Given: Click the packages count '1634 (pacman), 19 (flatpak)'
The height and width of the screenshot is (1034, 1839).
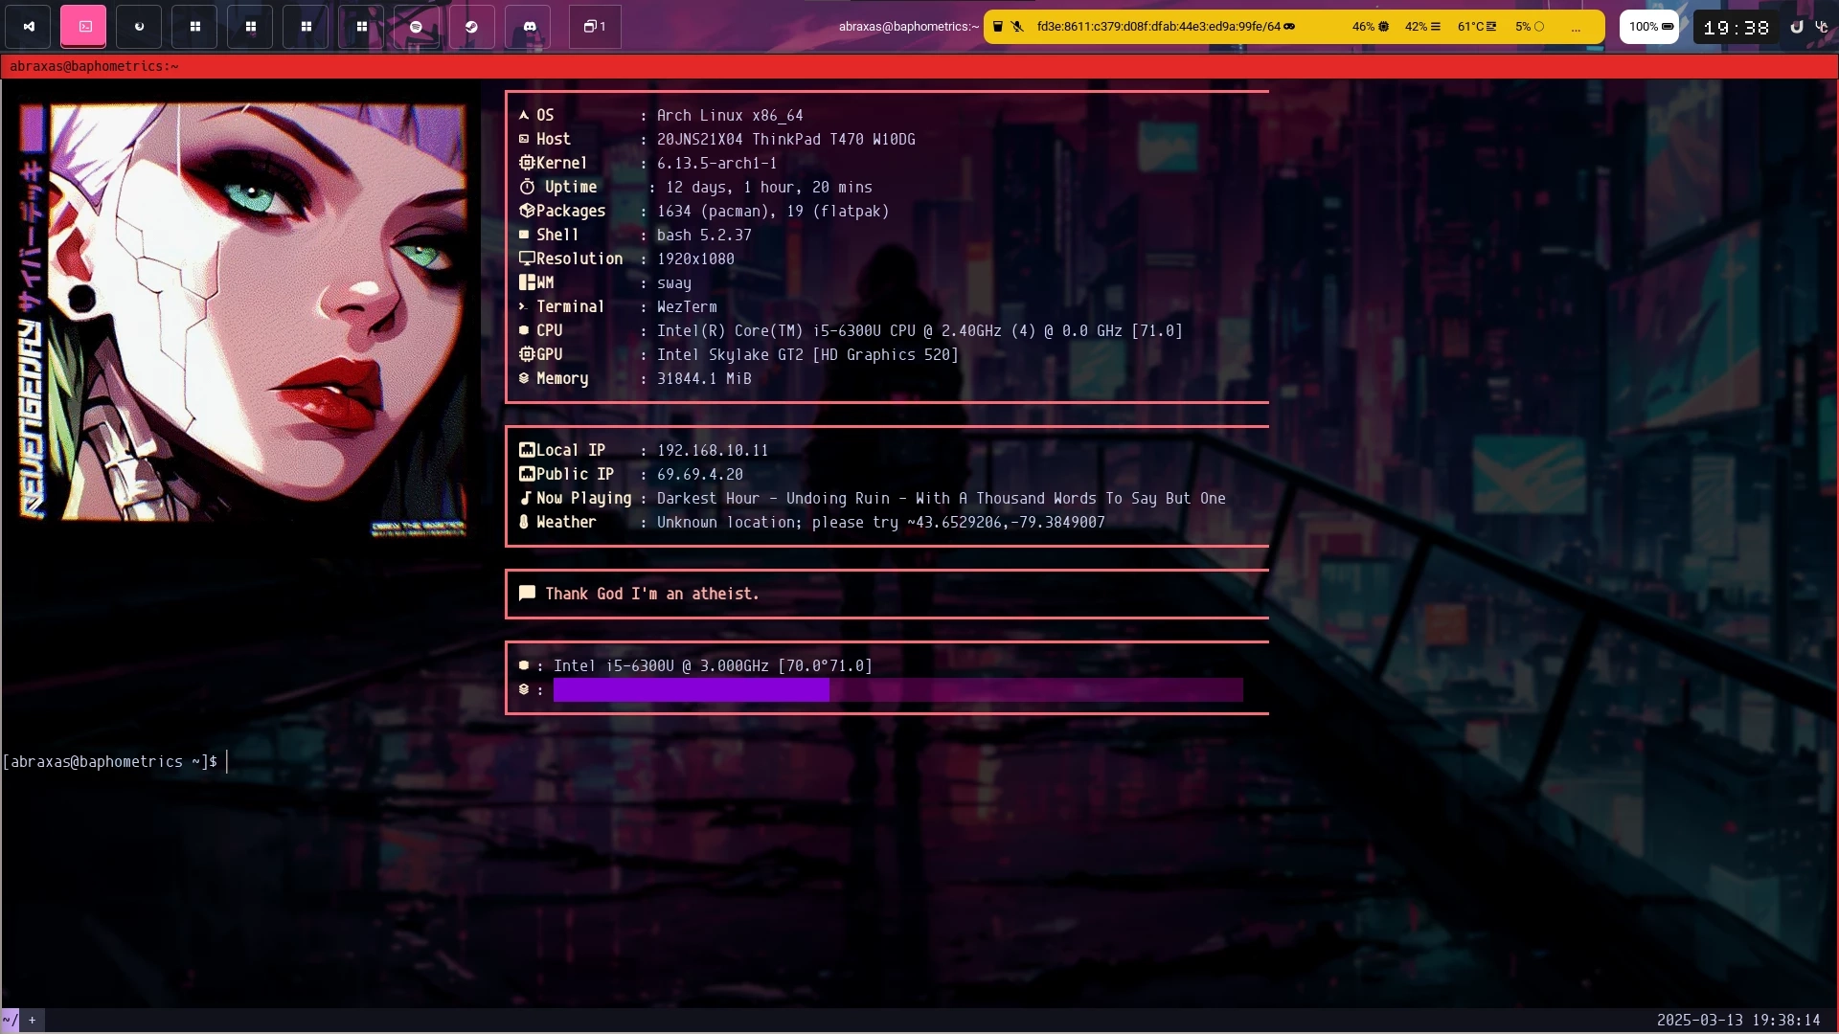Looking at the screenshot, I should pos(773,212).
